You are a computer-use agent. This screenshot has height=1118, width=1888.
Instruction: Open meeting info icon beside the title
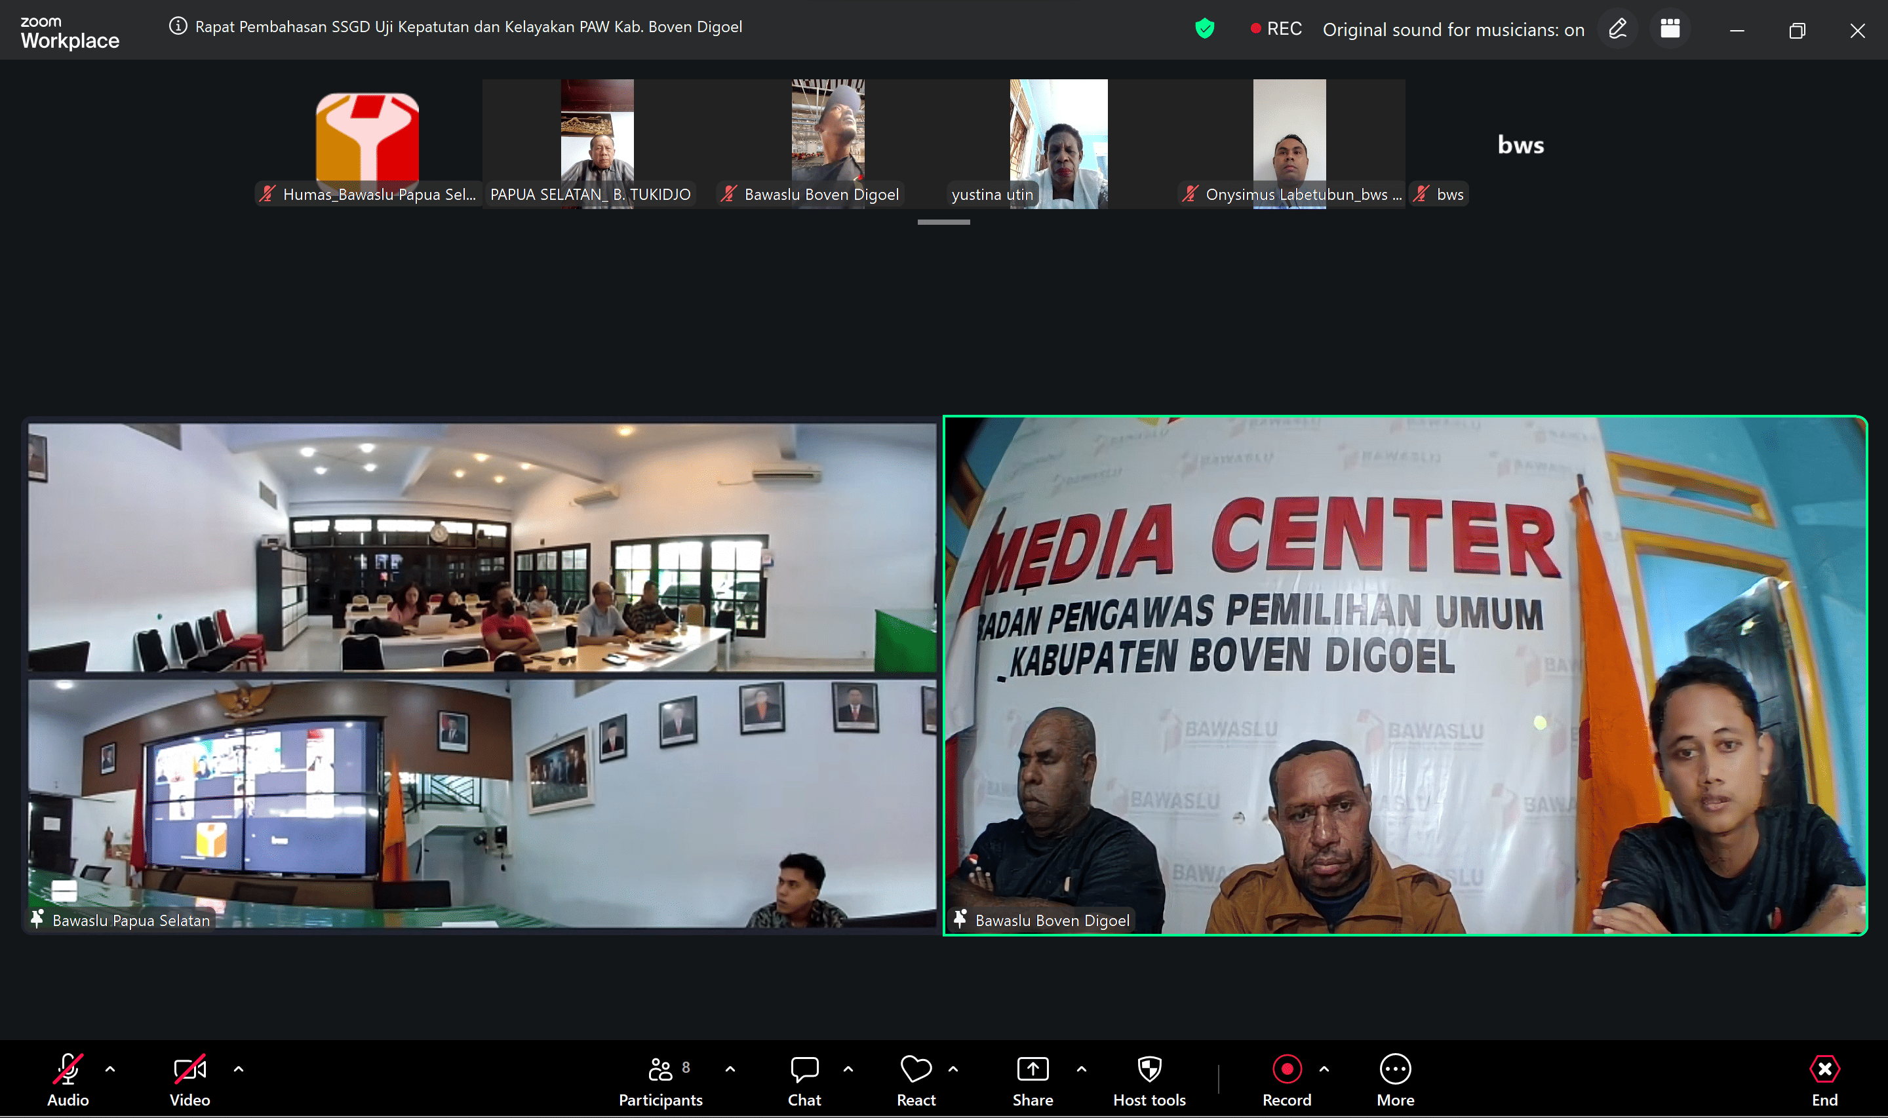[178, 26]
